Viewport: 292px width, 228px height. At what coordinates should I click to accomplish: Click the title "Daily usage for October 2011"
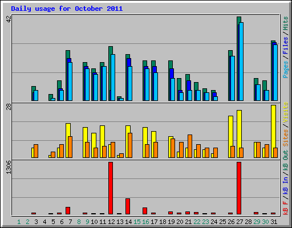click(x=67, y=9)
